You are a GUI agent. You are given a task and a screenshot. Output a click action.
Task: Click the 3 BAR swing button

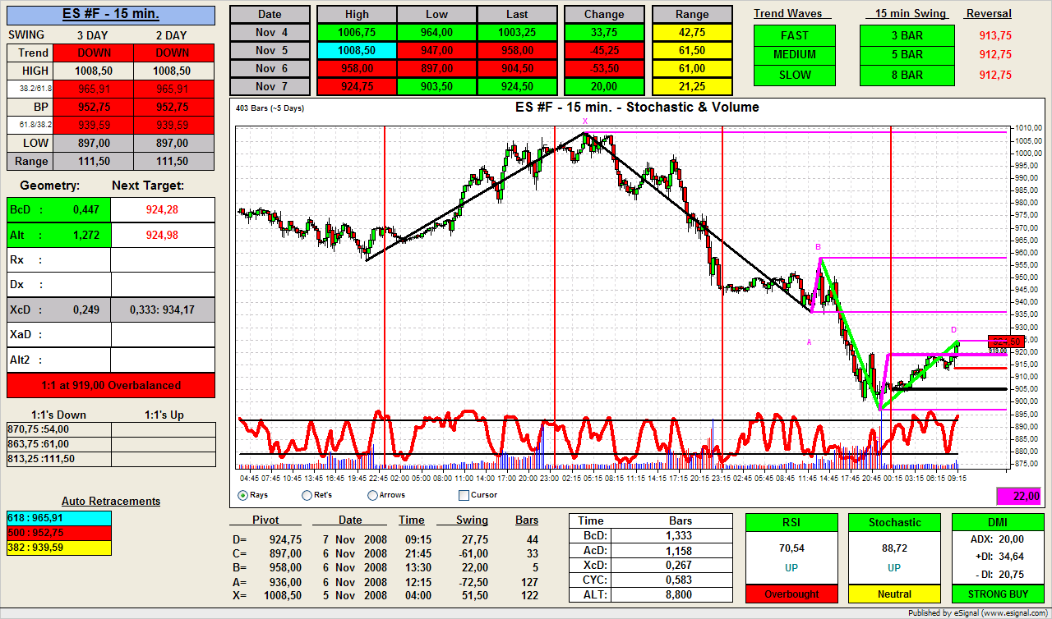(x=907, y=35)
